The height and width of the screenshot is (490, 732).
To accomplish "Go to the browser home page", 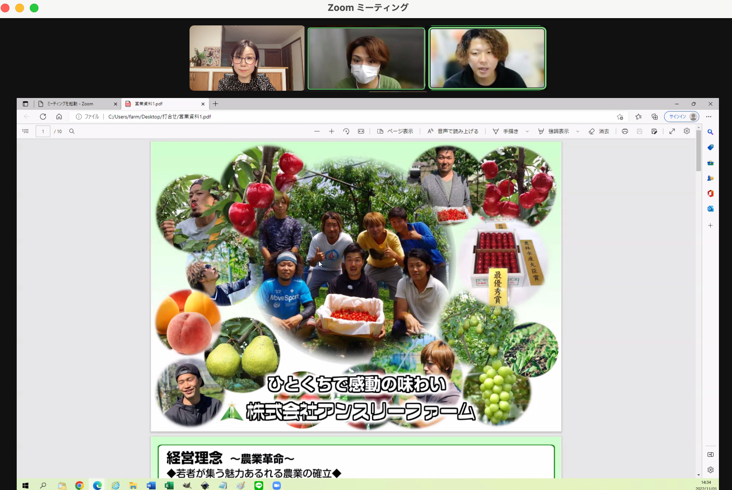I will click(59, 117).
